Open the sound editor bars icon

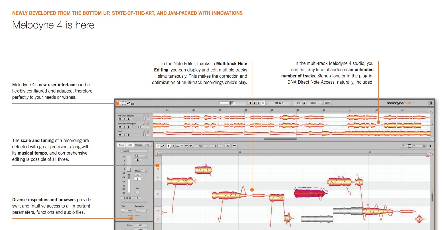point(133,103)
